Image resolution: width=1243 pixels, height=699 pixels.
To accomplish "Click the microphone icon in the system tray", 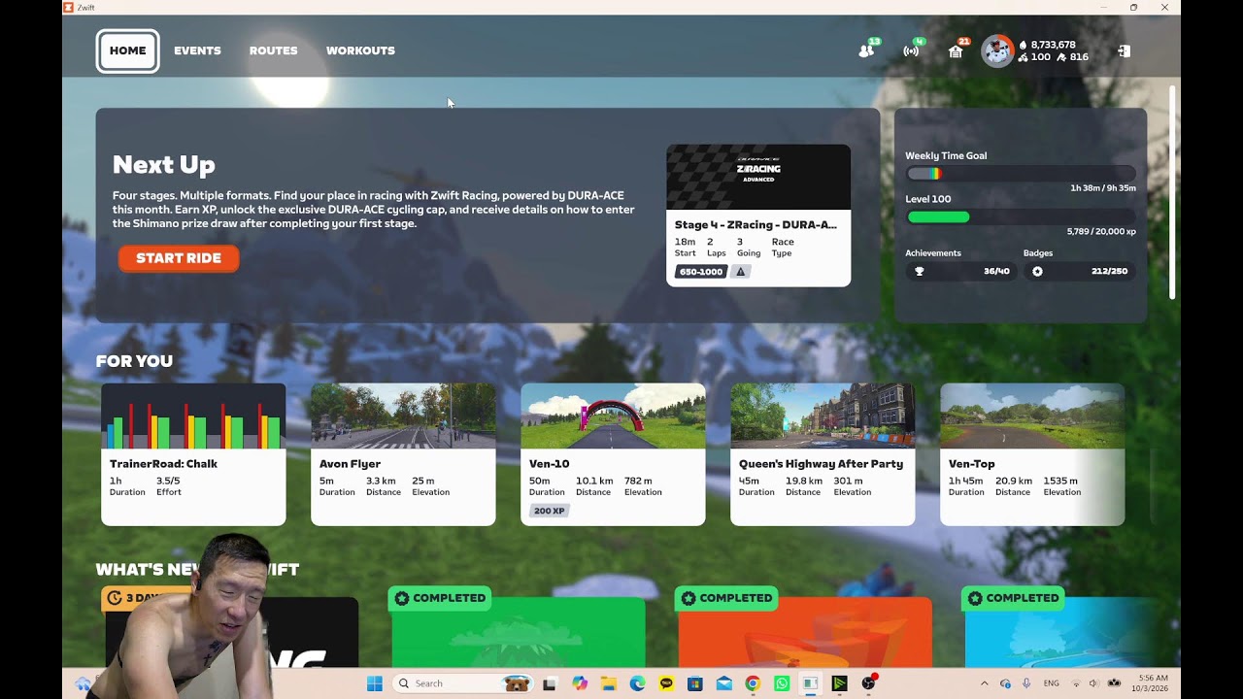I will [1026, 683].
